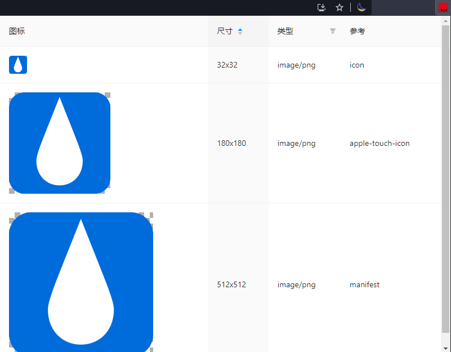Select the 512x512 manifest icon image
The width and height of the screenshot is (451, 352).
[x=81, y=282]
